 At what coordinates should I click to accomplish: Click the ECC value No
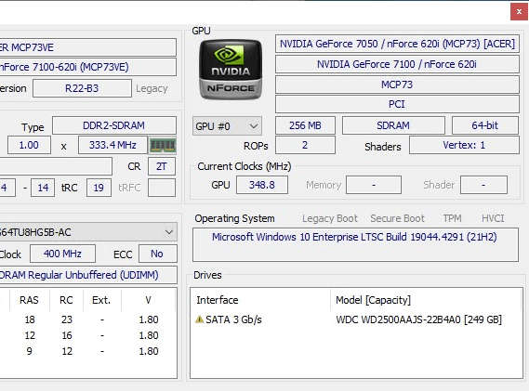click(x=157, y=254)
